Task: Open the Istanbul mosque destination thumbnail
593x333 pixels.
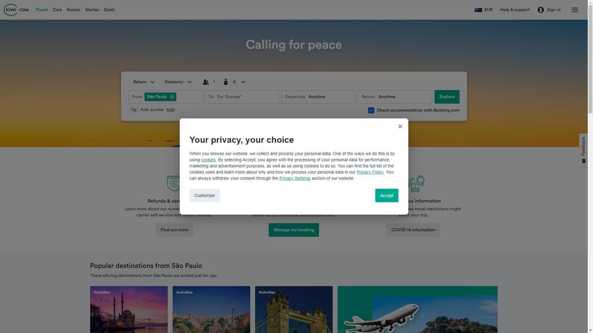Action: (x=128, y=310)
